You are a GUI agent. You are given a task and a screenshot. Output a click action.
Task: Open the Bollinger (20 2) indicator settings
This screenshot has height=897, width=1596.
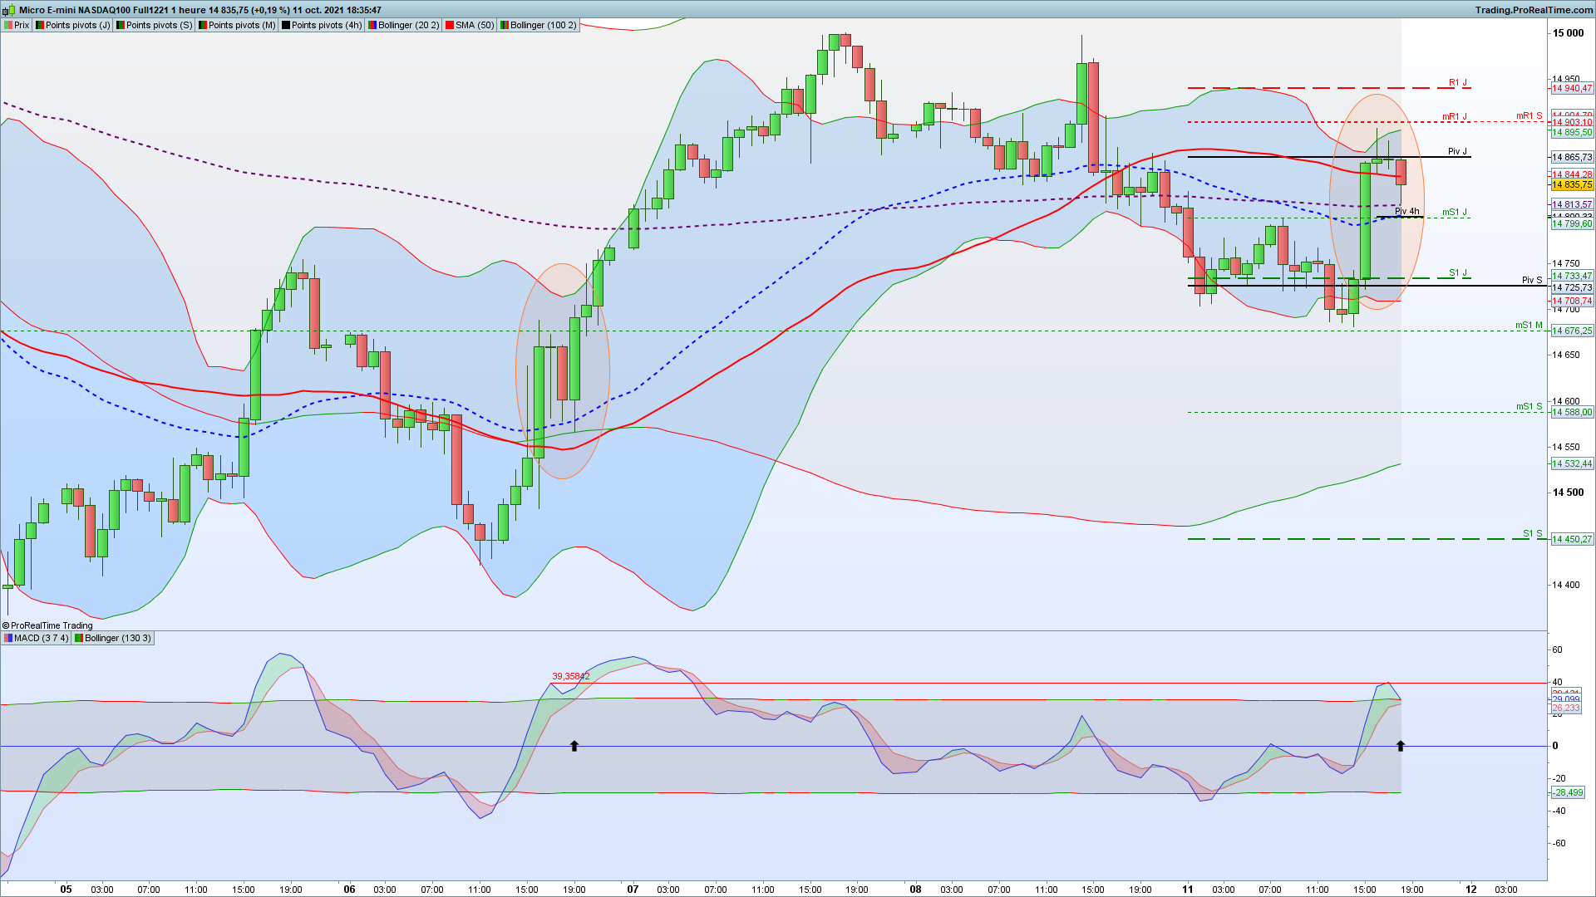coord(407,25)
